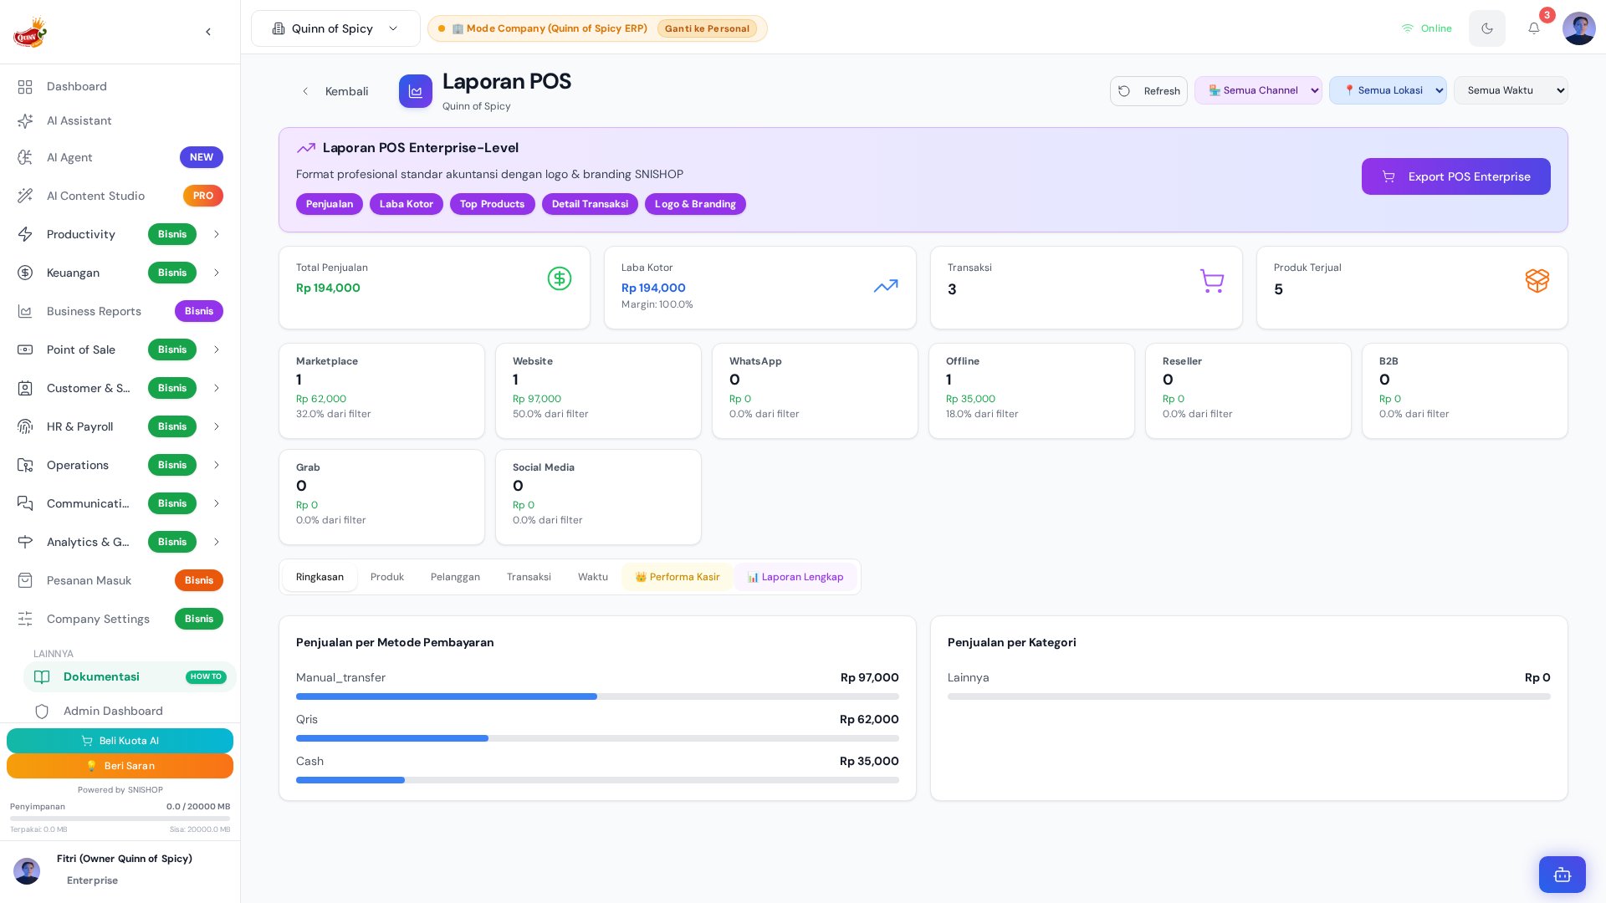1606x903 pixels.
Task: Click the AI Content Studio wand icon
Action: tap(25, 196)
